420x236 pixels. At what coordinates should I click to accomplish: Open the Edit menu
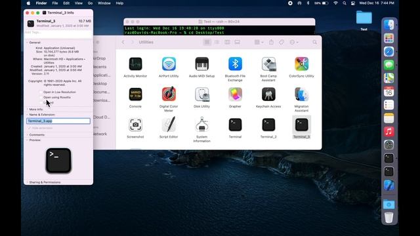[66, 3]
